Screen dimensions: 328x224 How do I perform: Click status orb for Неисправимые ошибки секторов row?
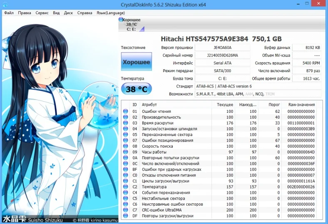126,204
